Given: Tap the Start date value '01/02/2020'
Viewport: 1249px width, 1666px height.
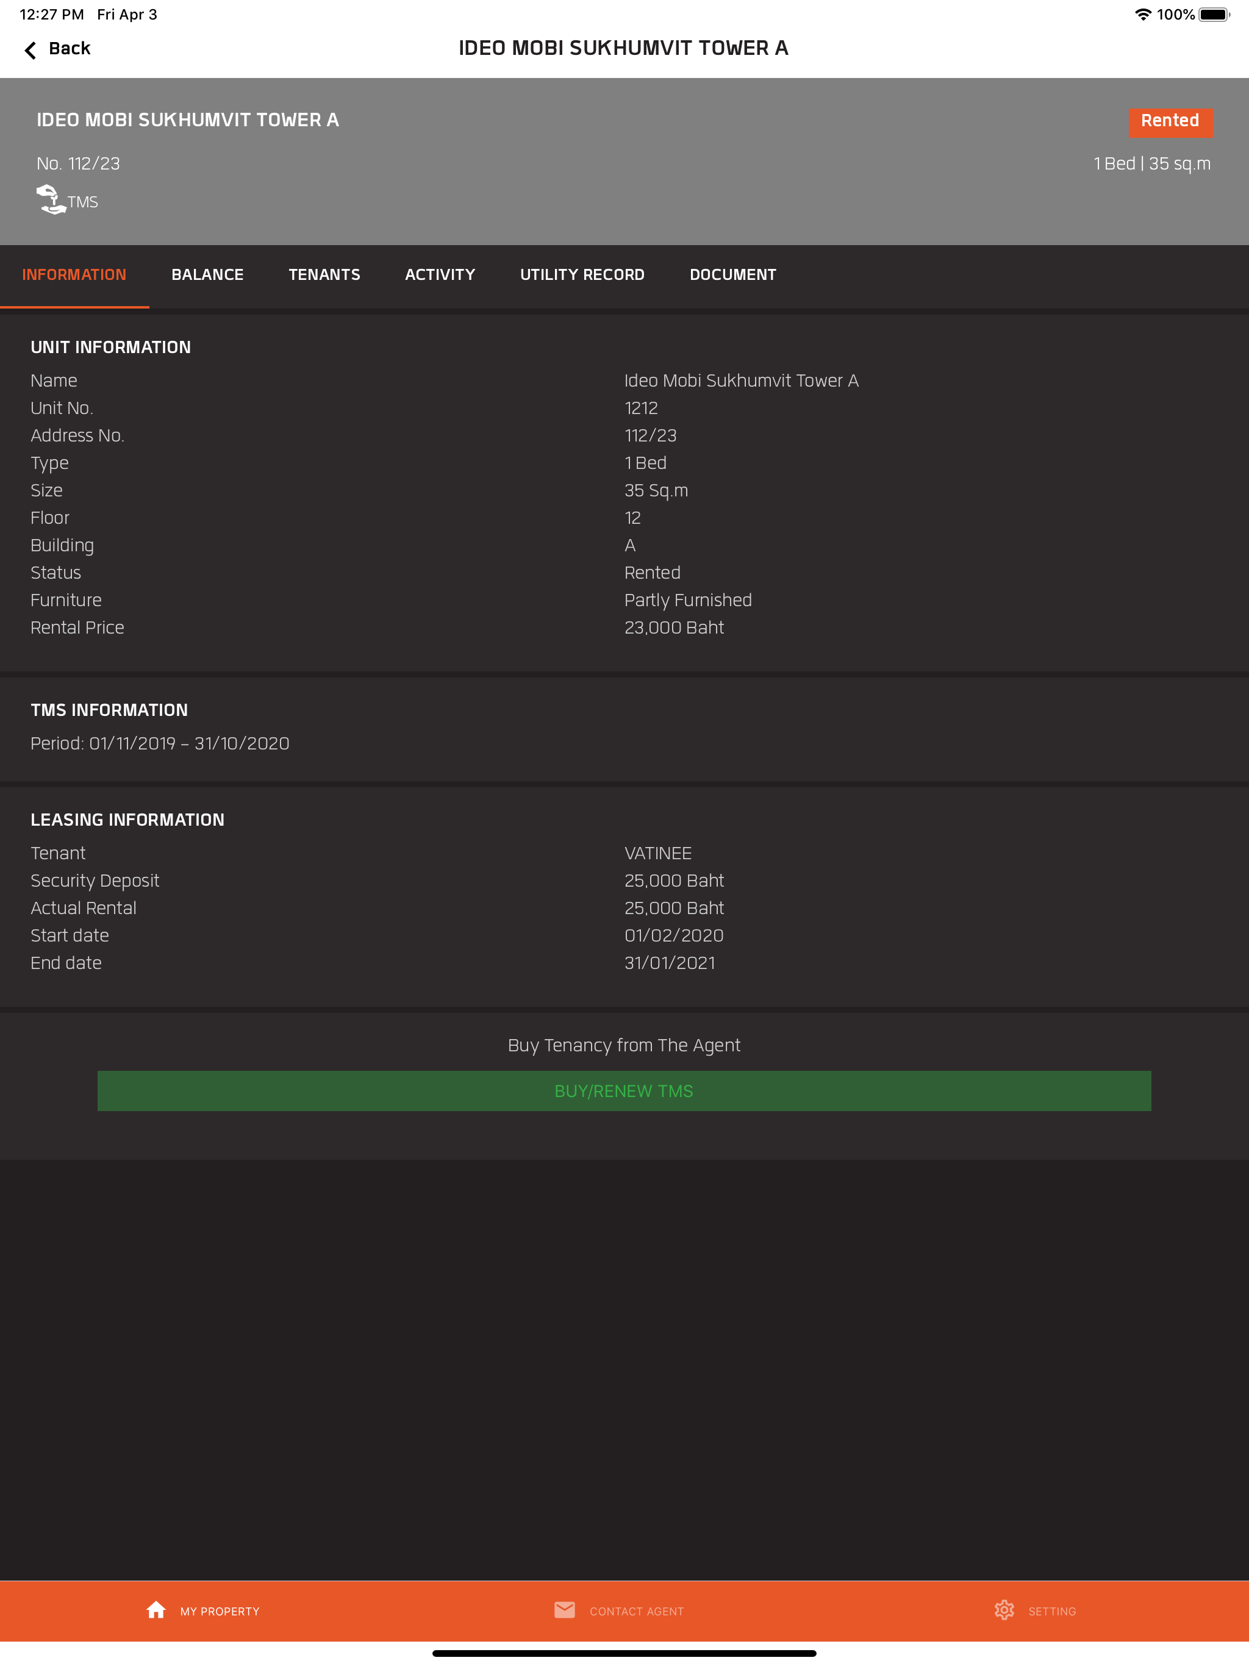Looking at the screenshot, I should click(675, 935).
